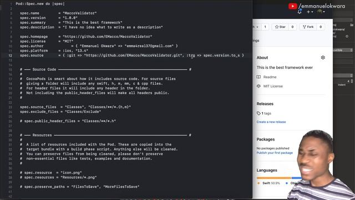
Task: Click the folder icon in Xcode inspector
Action: pos(352,25)
